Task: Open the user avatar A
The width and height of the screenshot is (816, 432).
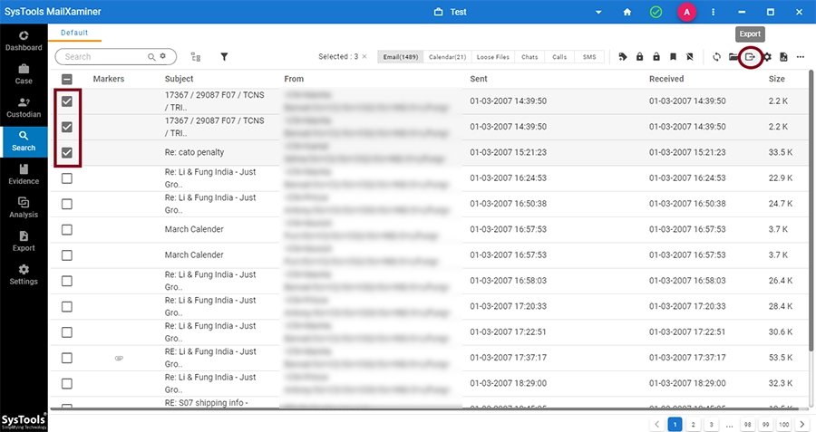Action: (686, 12)
